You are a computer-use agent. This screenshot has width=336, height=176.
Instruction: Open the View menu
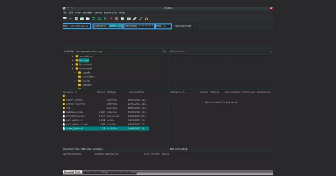(x=77, y=13)
